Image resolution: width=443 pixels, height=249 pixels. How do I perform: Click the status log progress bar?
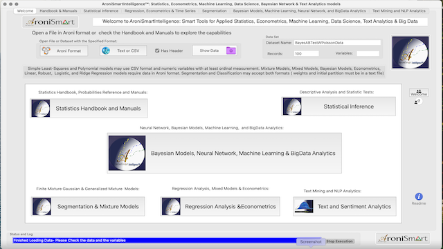[x=167, y=241]
